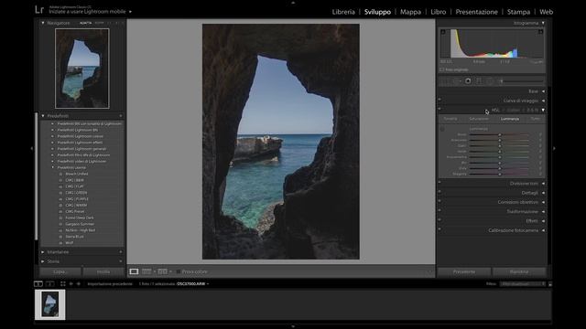Hide the module picker with top arrow
586x329 pixels.
tap(293, 2)
